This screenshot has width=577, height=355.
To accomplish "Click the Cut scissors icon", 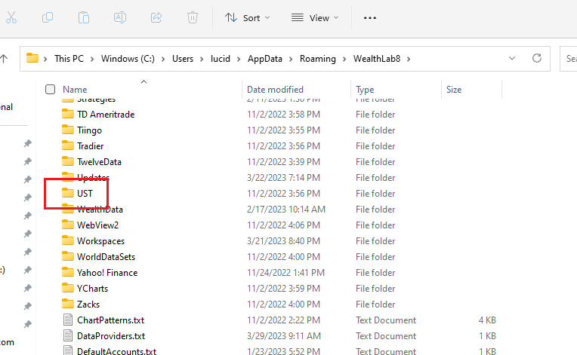I will (11, 17).
